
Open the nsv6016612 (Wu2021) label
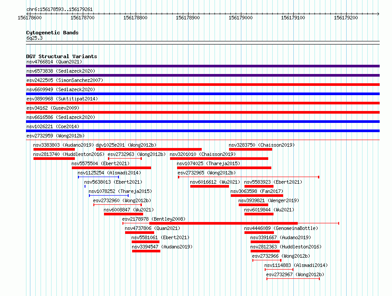click(x=215, y=182)
